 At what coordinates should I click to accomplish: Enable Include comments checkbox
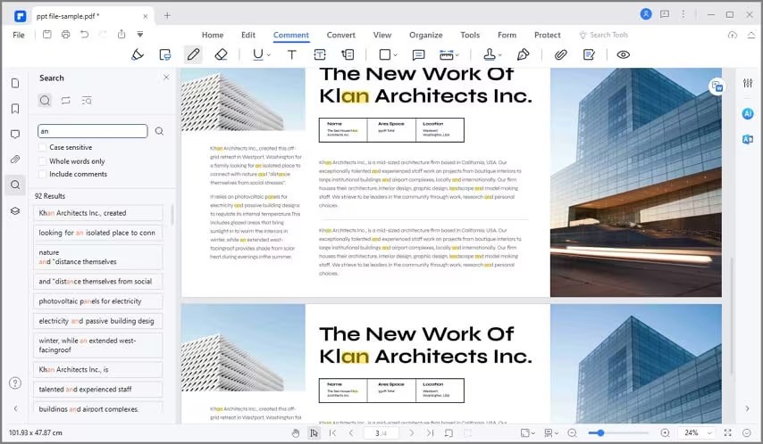coord(43,174)
